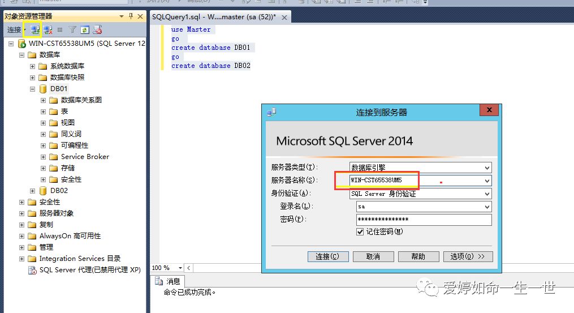This screenshot has width=574, height=313.
Task: Select the SQL Server 代理 agent icon
Action: click(x=32, y=270)
